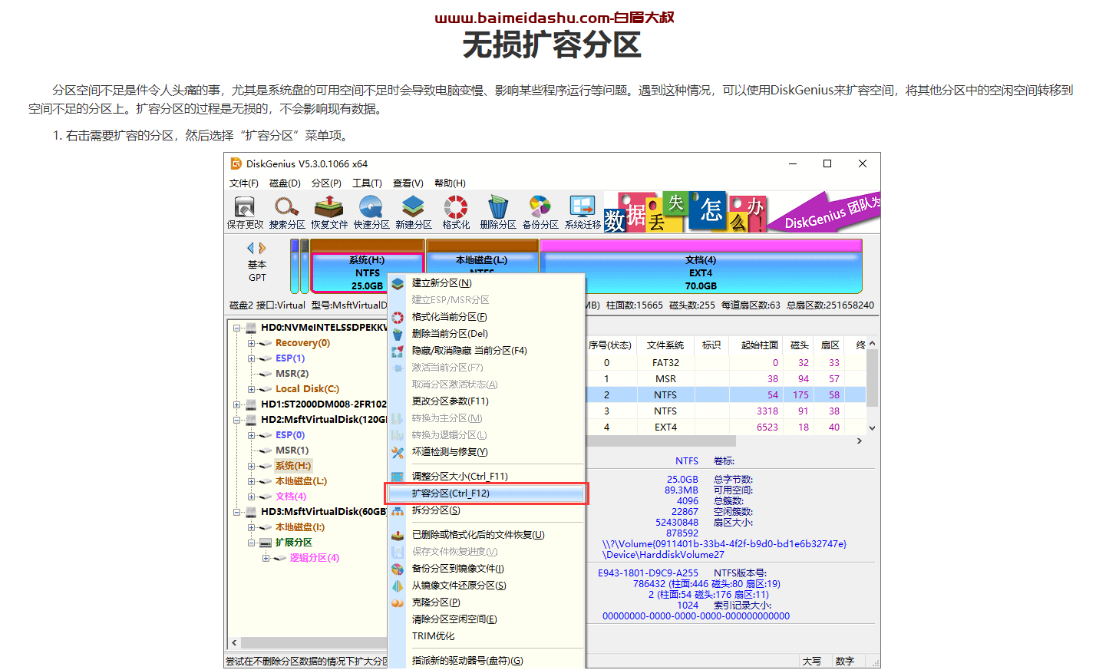The height and width of the screenshot is (670, 1109).
Task: Select the EXT4 row in partition table
Action: pos(727,427)
